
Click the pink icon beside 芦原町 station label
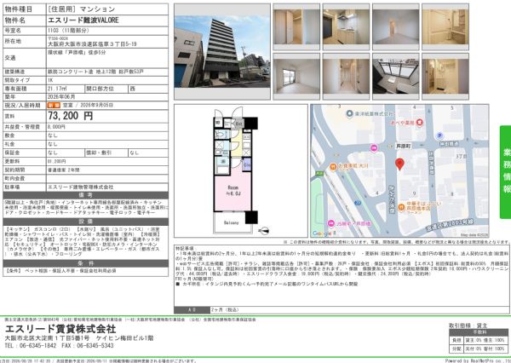point(375,148)
